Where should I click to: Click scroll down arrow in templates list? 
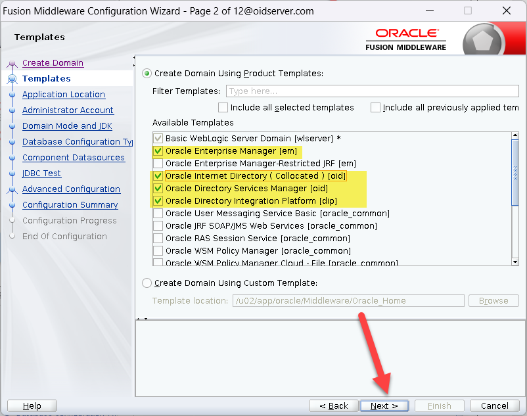(x=515, y=262)
